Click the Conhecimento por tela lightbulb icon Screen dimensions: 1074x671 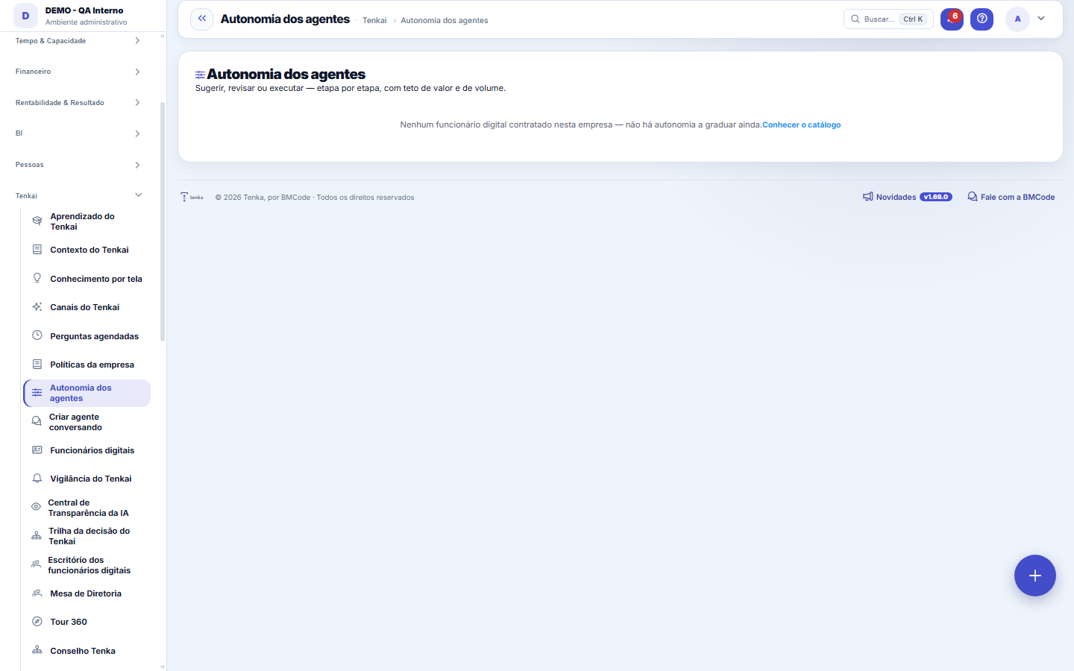click(x=37, y=278)
